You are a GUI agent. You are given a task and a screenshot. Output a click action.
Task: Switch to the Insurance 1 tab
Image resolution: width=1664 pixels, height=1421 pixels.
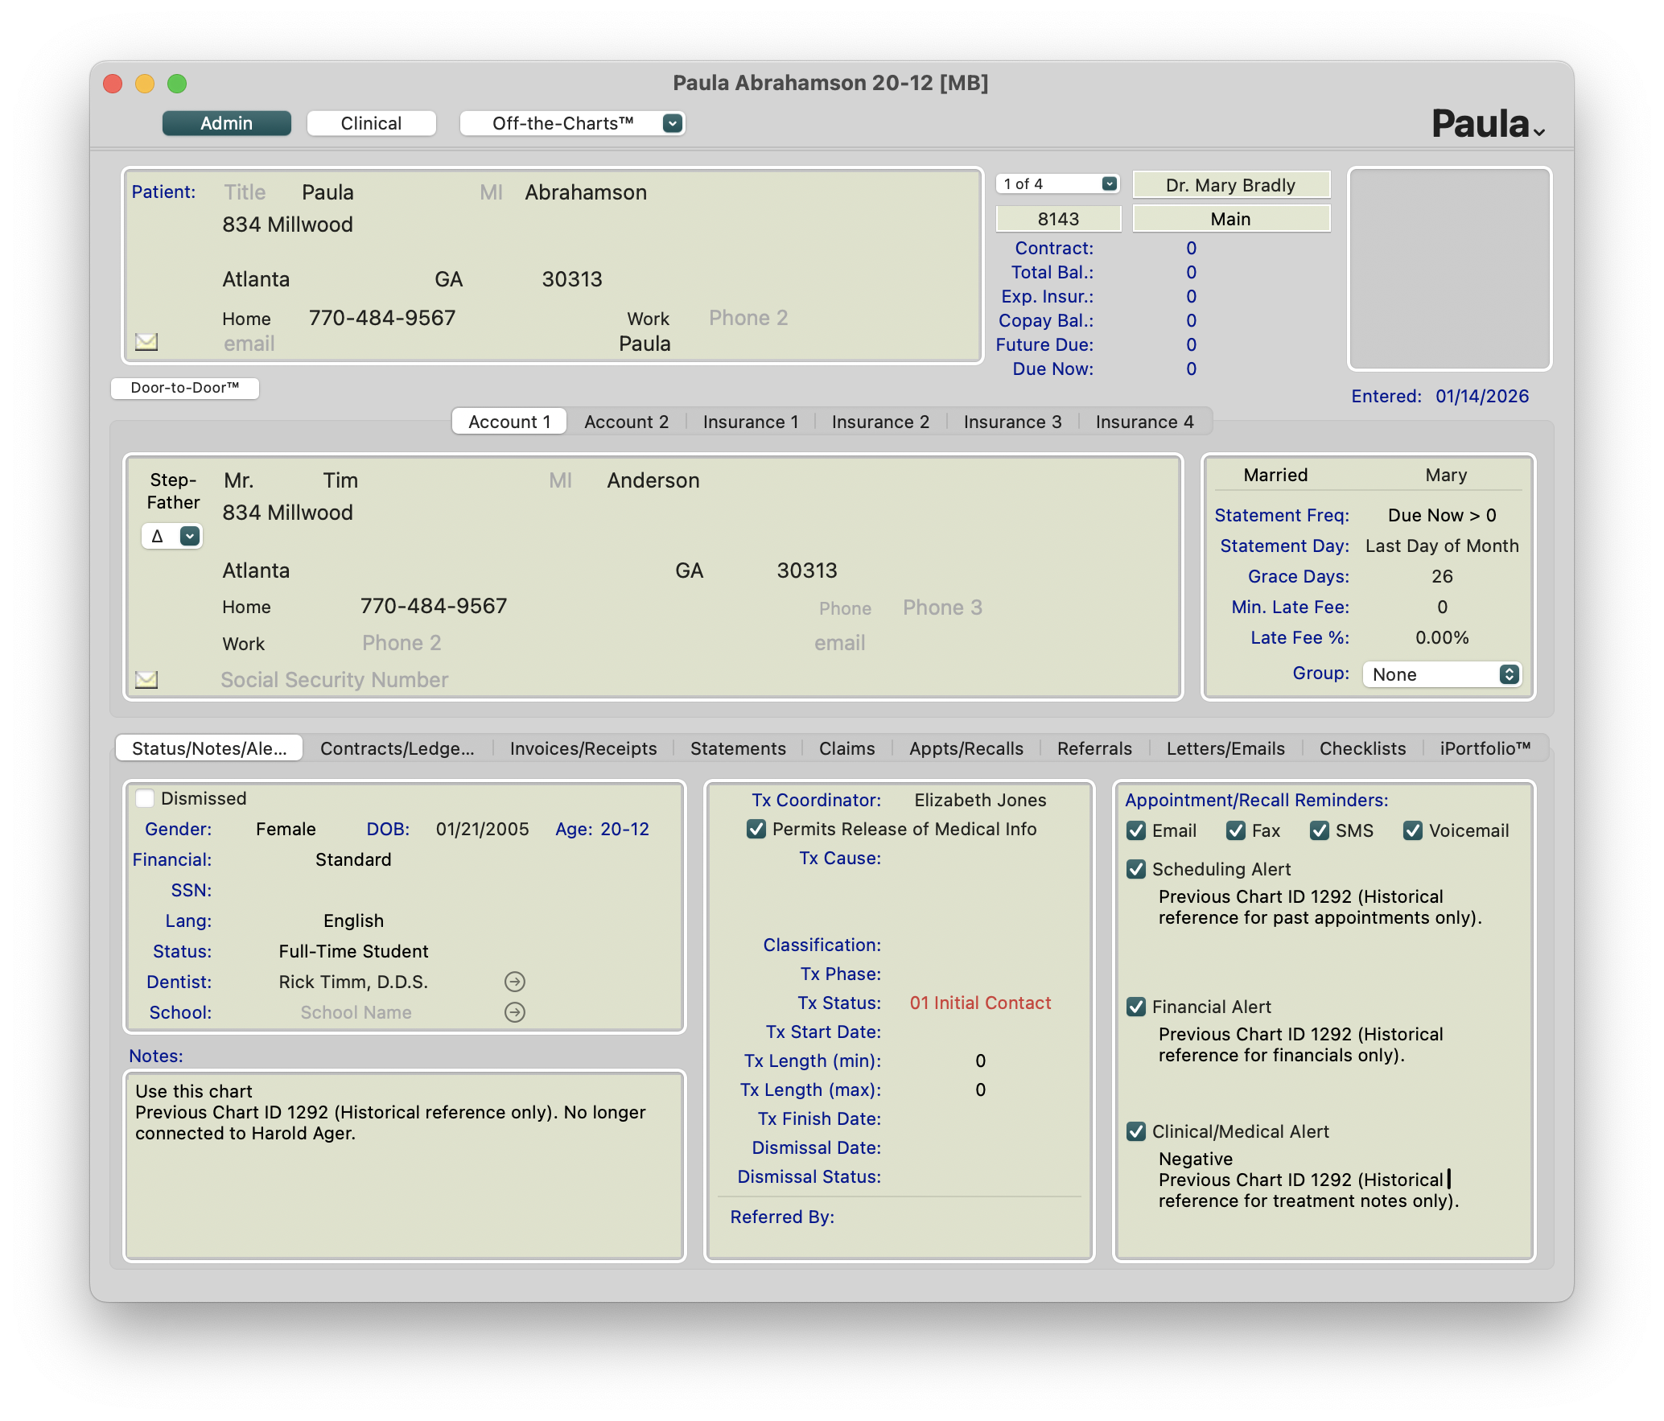point(750,422)
